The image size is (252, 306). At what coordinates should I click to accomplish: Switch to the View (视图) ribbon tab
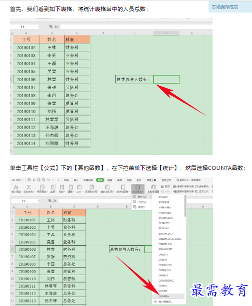(x=129, y=180)
